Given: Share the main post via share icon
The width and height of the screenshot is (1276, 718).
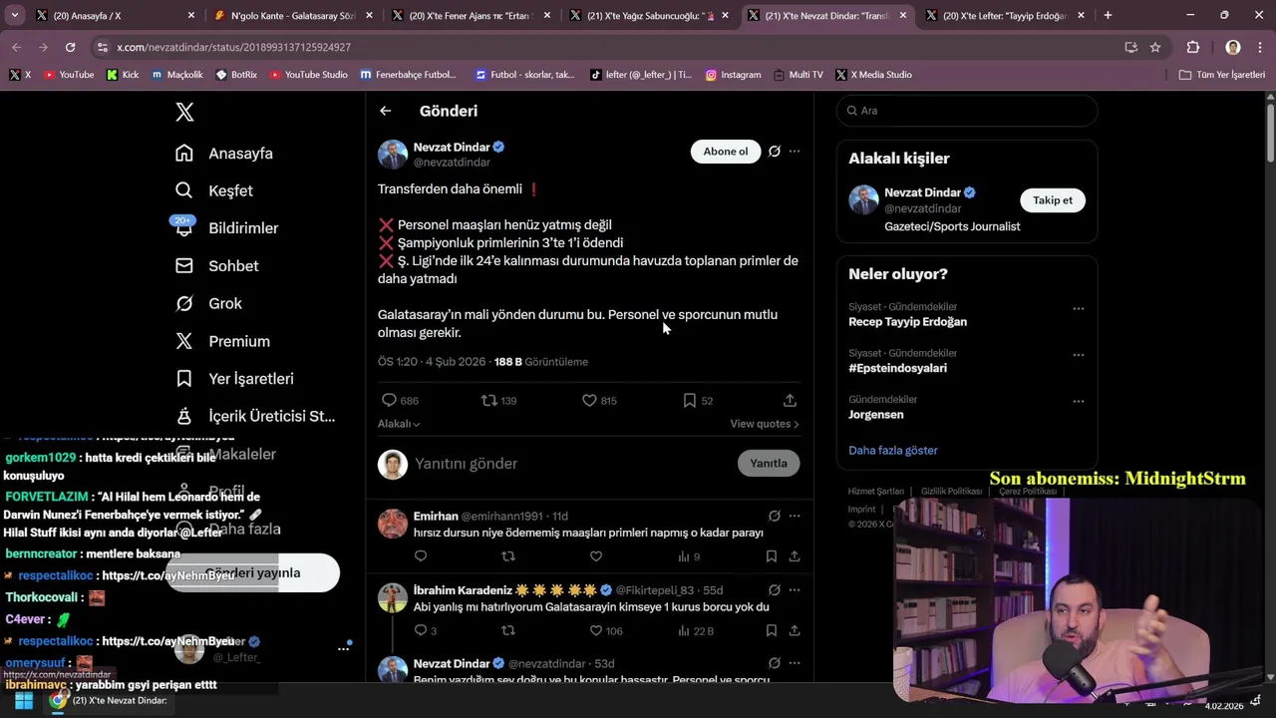Looking at the screenshot, I should click(790, 400).
